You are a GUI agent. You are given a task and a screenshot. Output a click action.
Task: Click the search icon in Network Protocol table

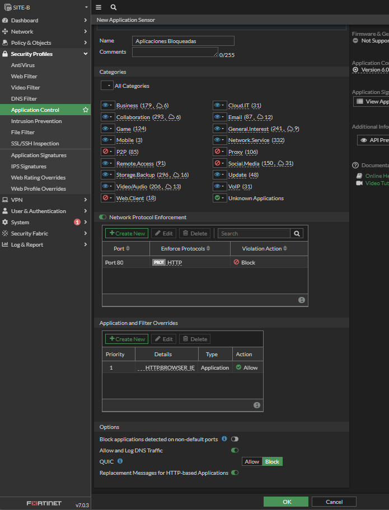click(x=297, y=233)
